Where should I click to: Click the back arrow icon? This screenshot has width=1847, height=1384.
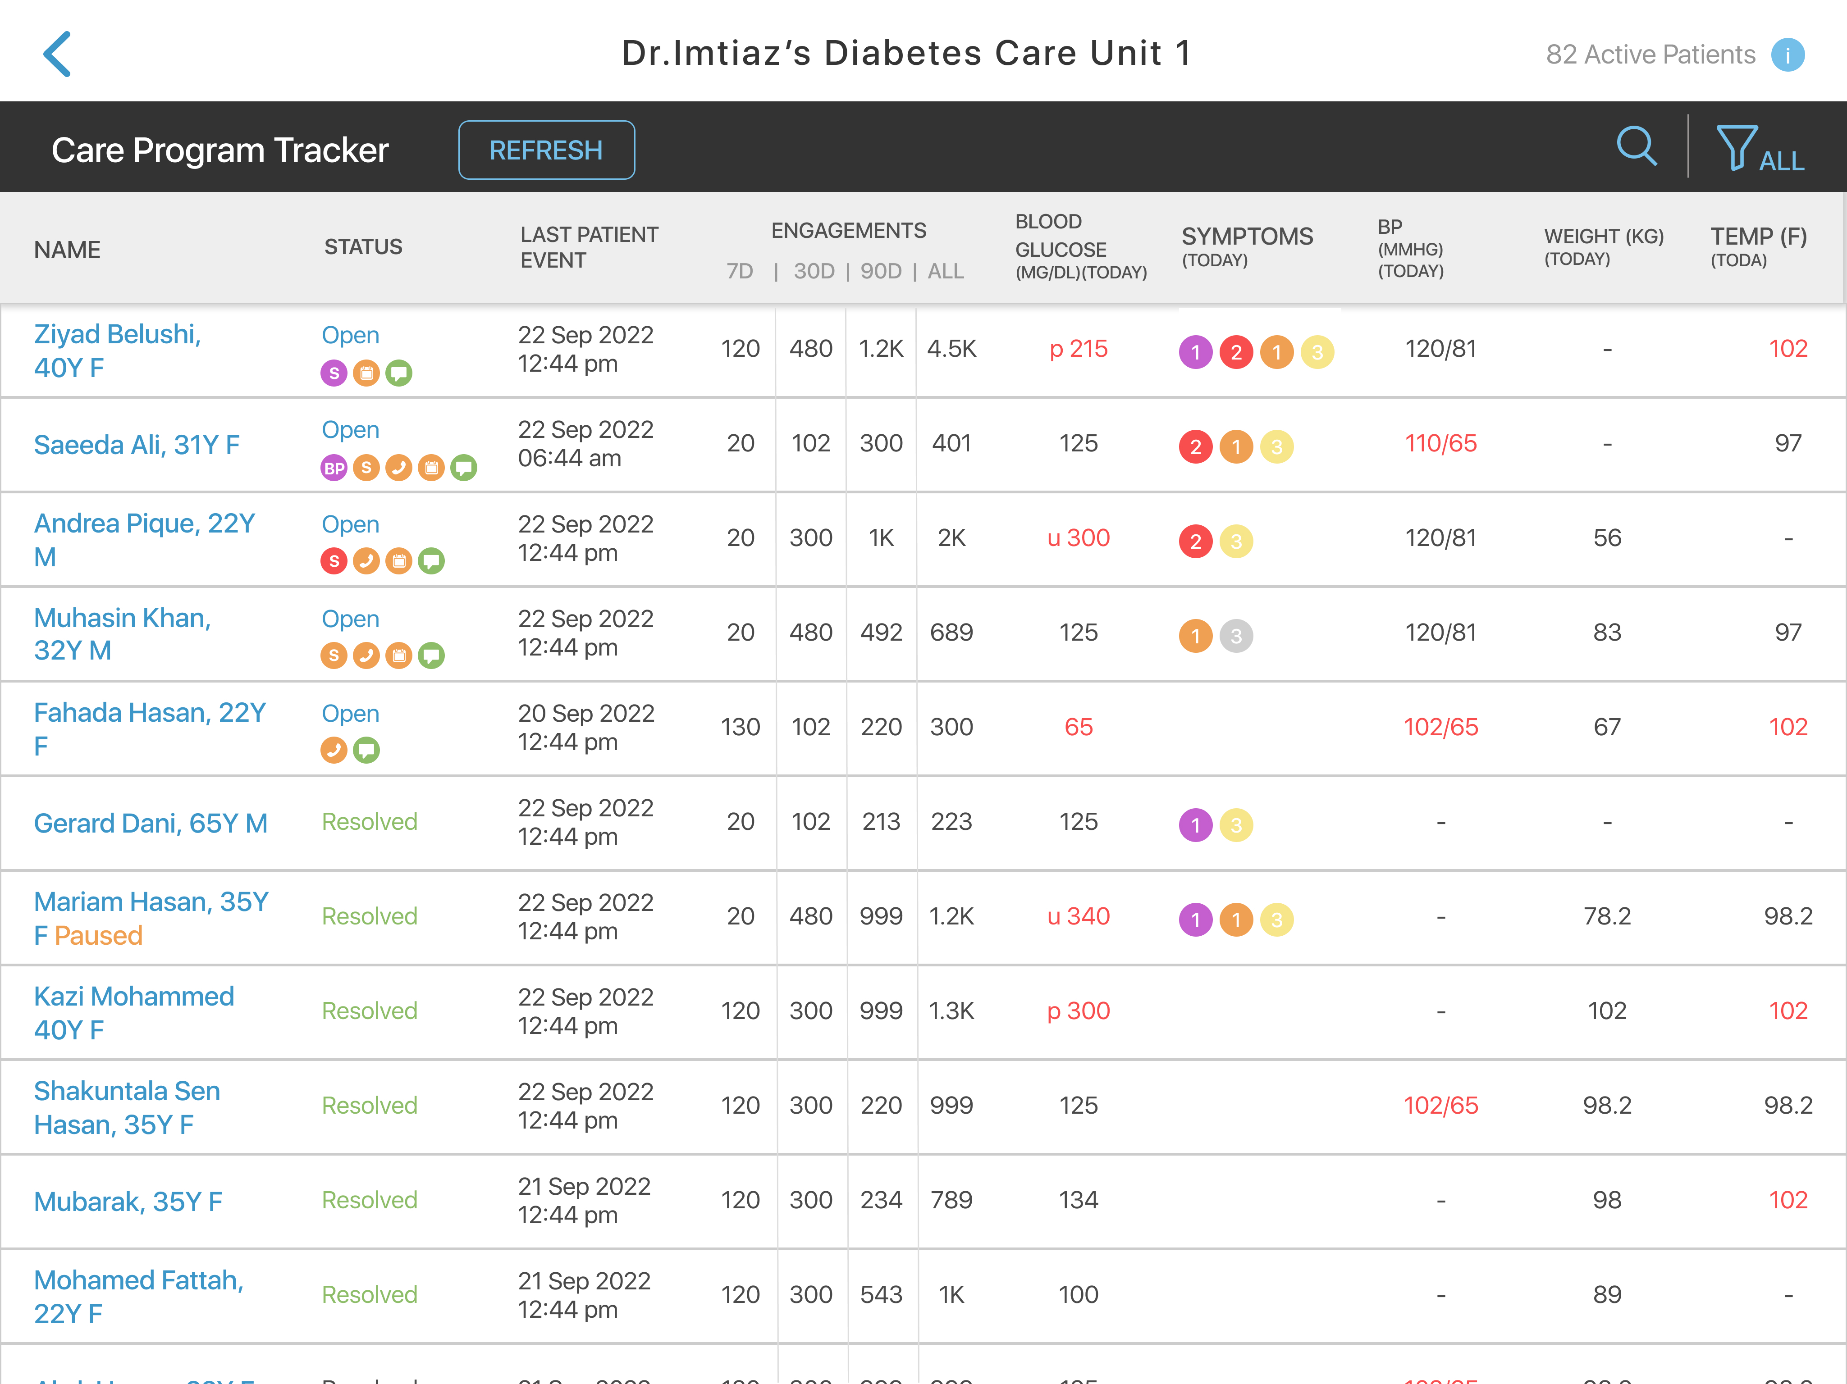[x=57, y=54]
